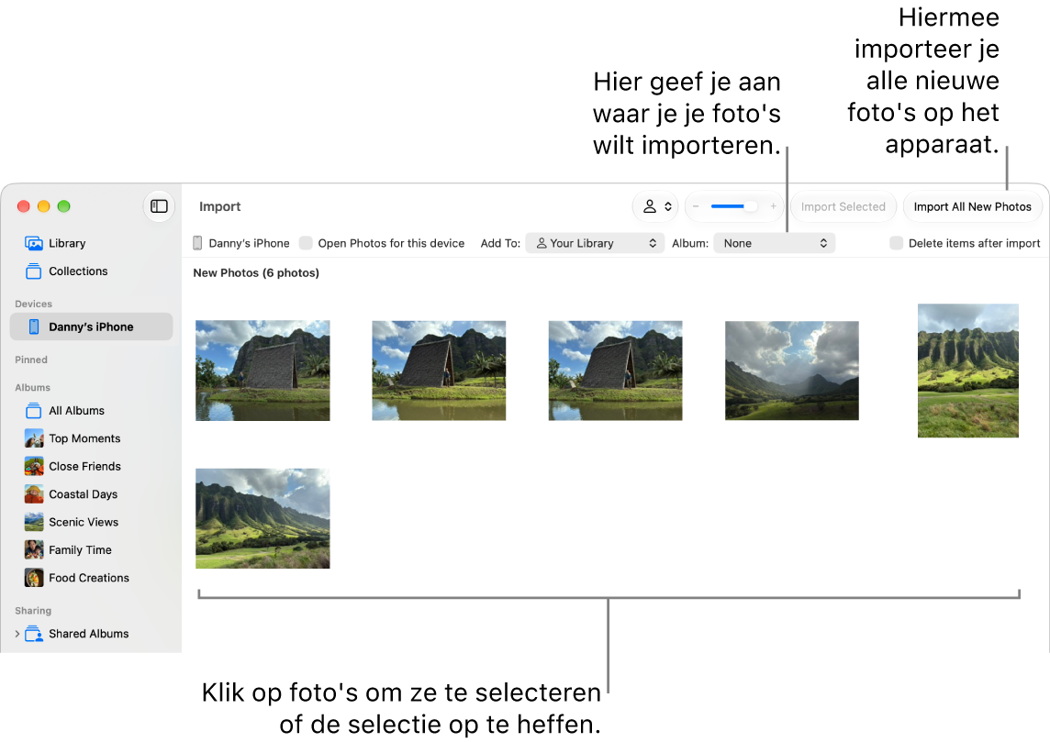Screen dimensions: 1050x742
Task: Open the person library selector in toolbar
Action: [x=655, y=206]
